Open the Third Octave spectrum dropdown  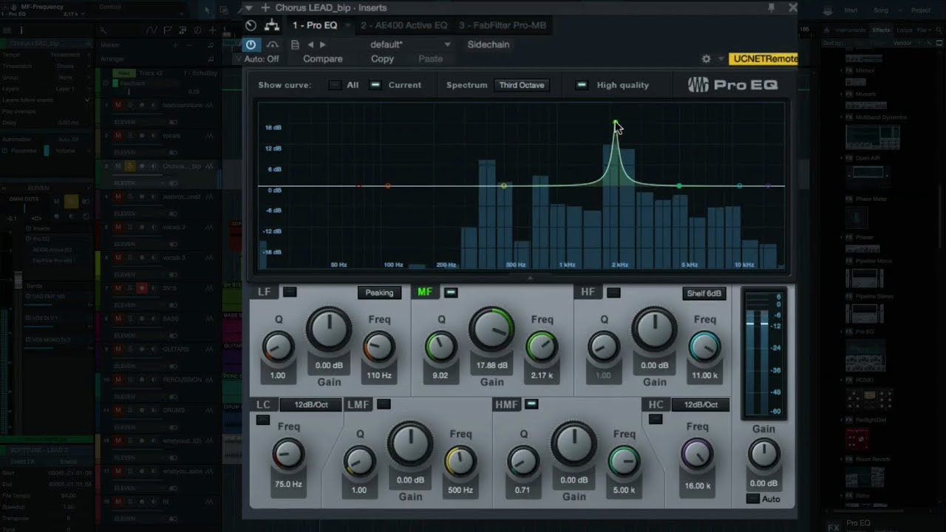(521, 85)
